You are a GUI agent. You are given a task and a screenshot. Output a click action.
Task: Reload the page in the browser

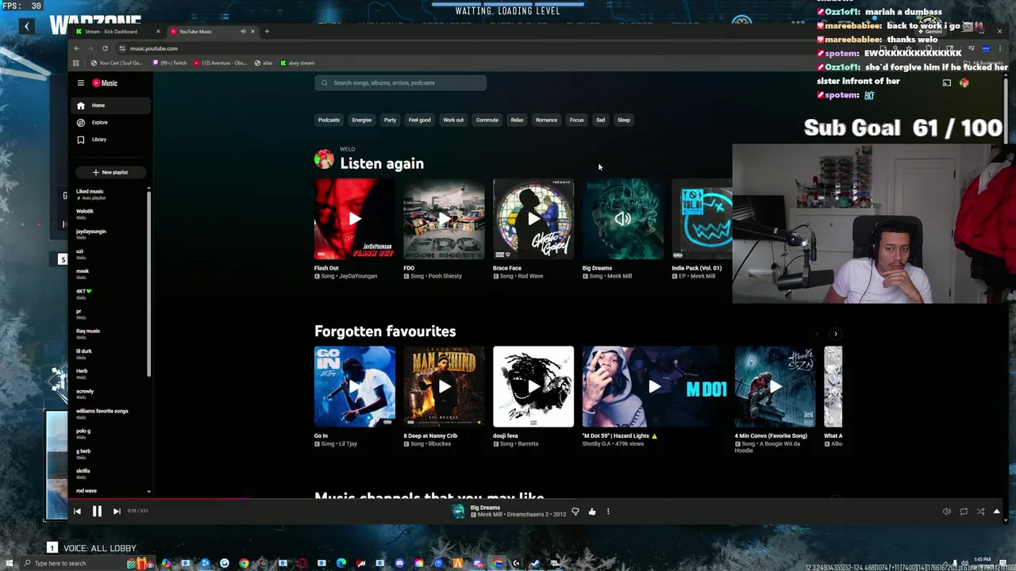pyautogui.click(x=105, y=48)
